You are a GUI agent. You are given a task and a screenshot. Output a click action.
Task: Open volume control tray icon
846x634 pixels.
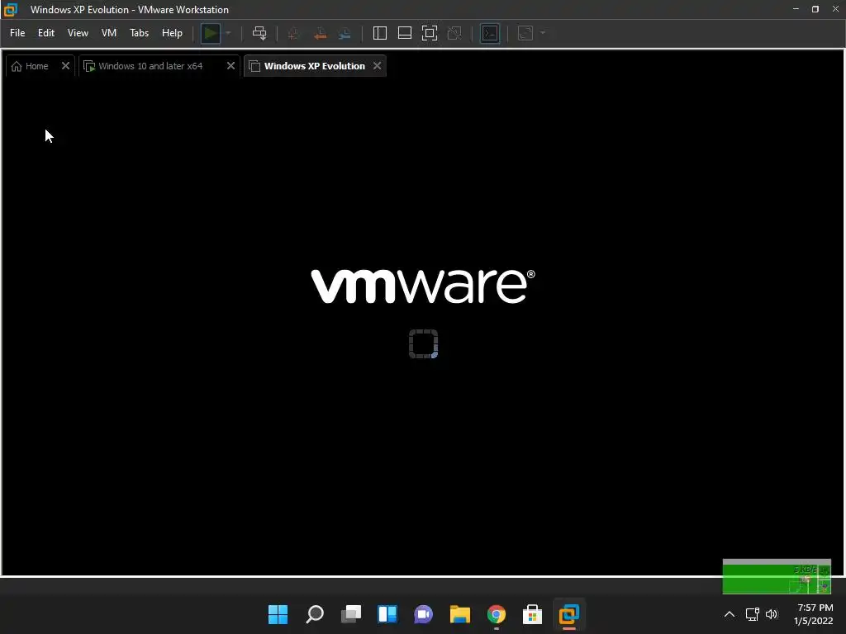coord(772,614)
